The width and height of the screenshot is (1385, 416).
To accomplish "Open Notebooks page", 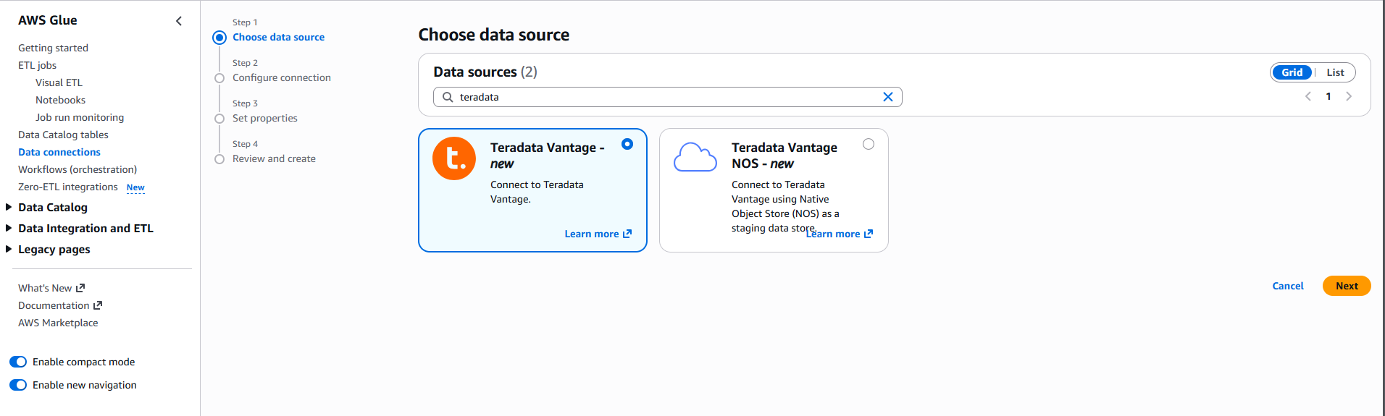I will point(60,100).
